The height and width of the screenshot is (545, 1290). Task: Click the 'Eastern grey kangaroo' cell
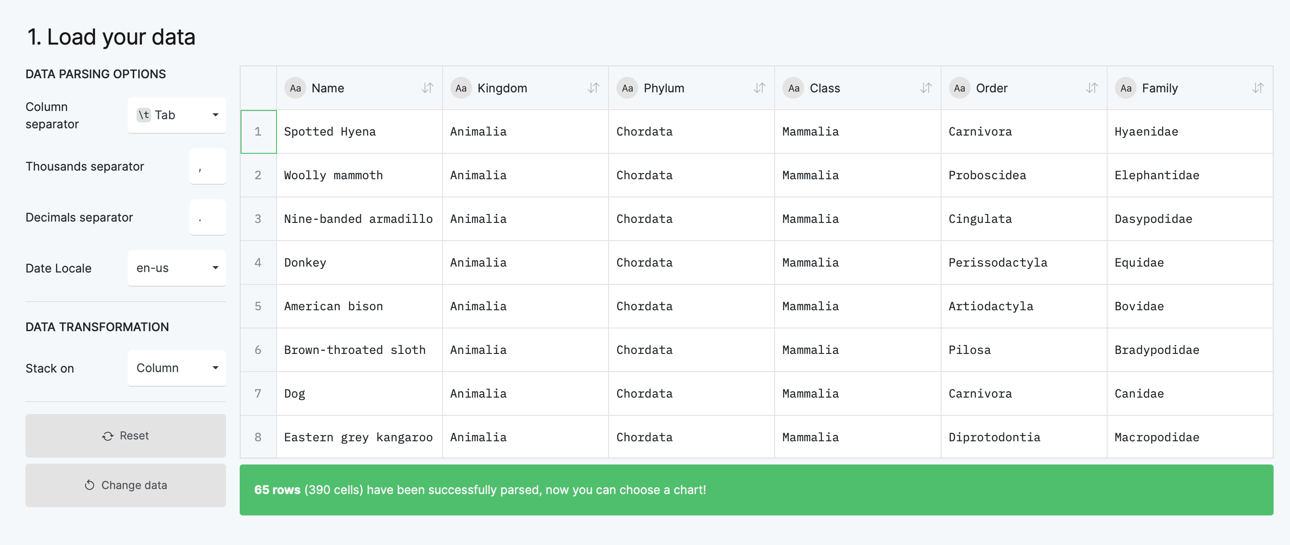click(359, 437)
